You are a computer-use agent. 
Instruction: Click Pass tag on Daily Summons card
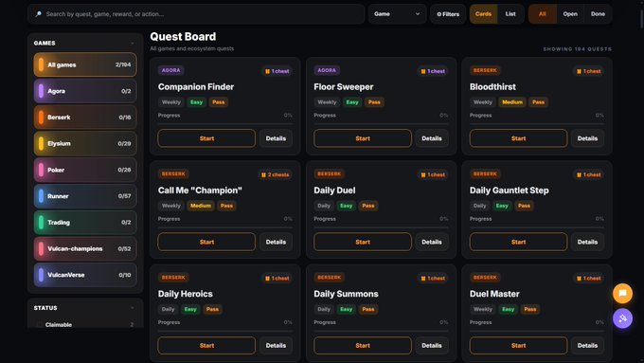coord(368,309)
